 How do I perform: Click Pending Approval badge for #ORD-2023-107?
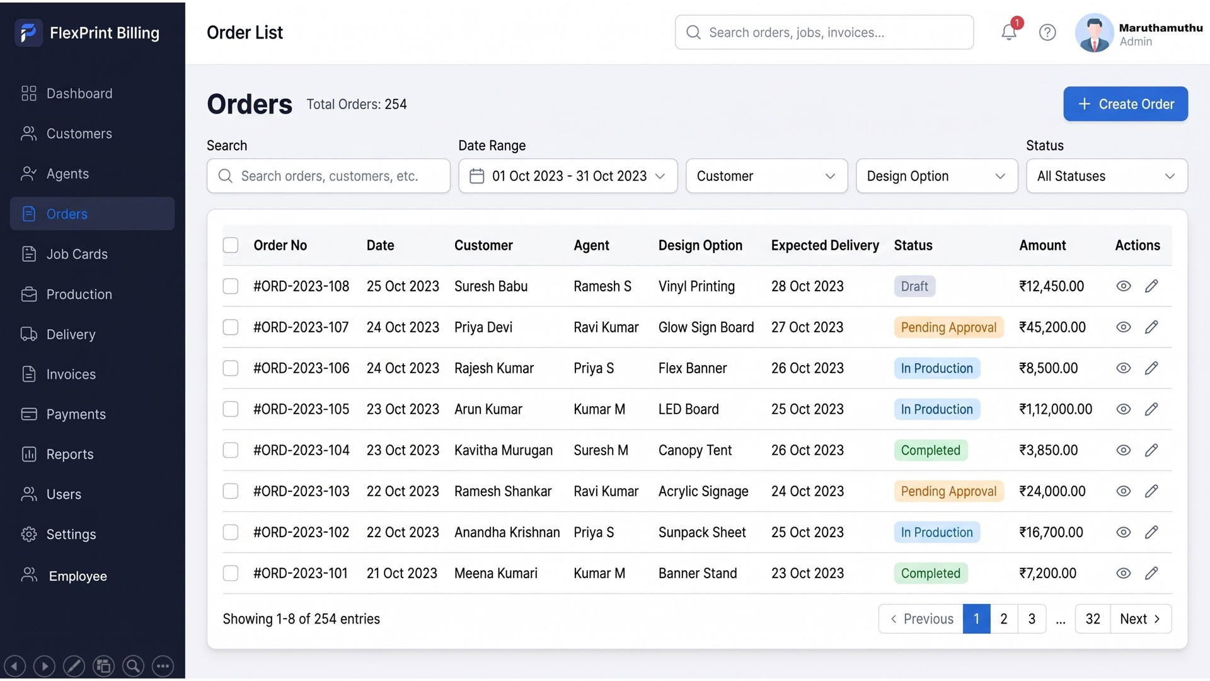(948, 327)
